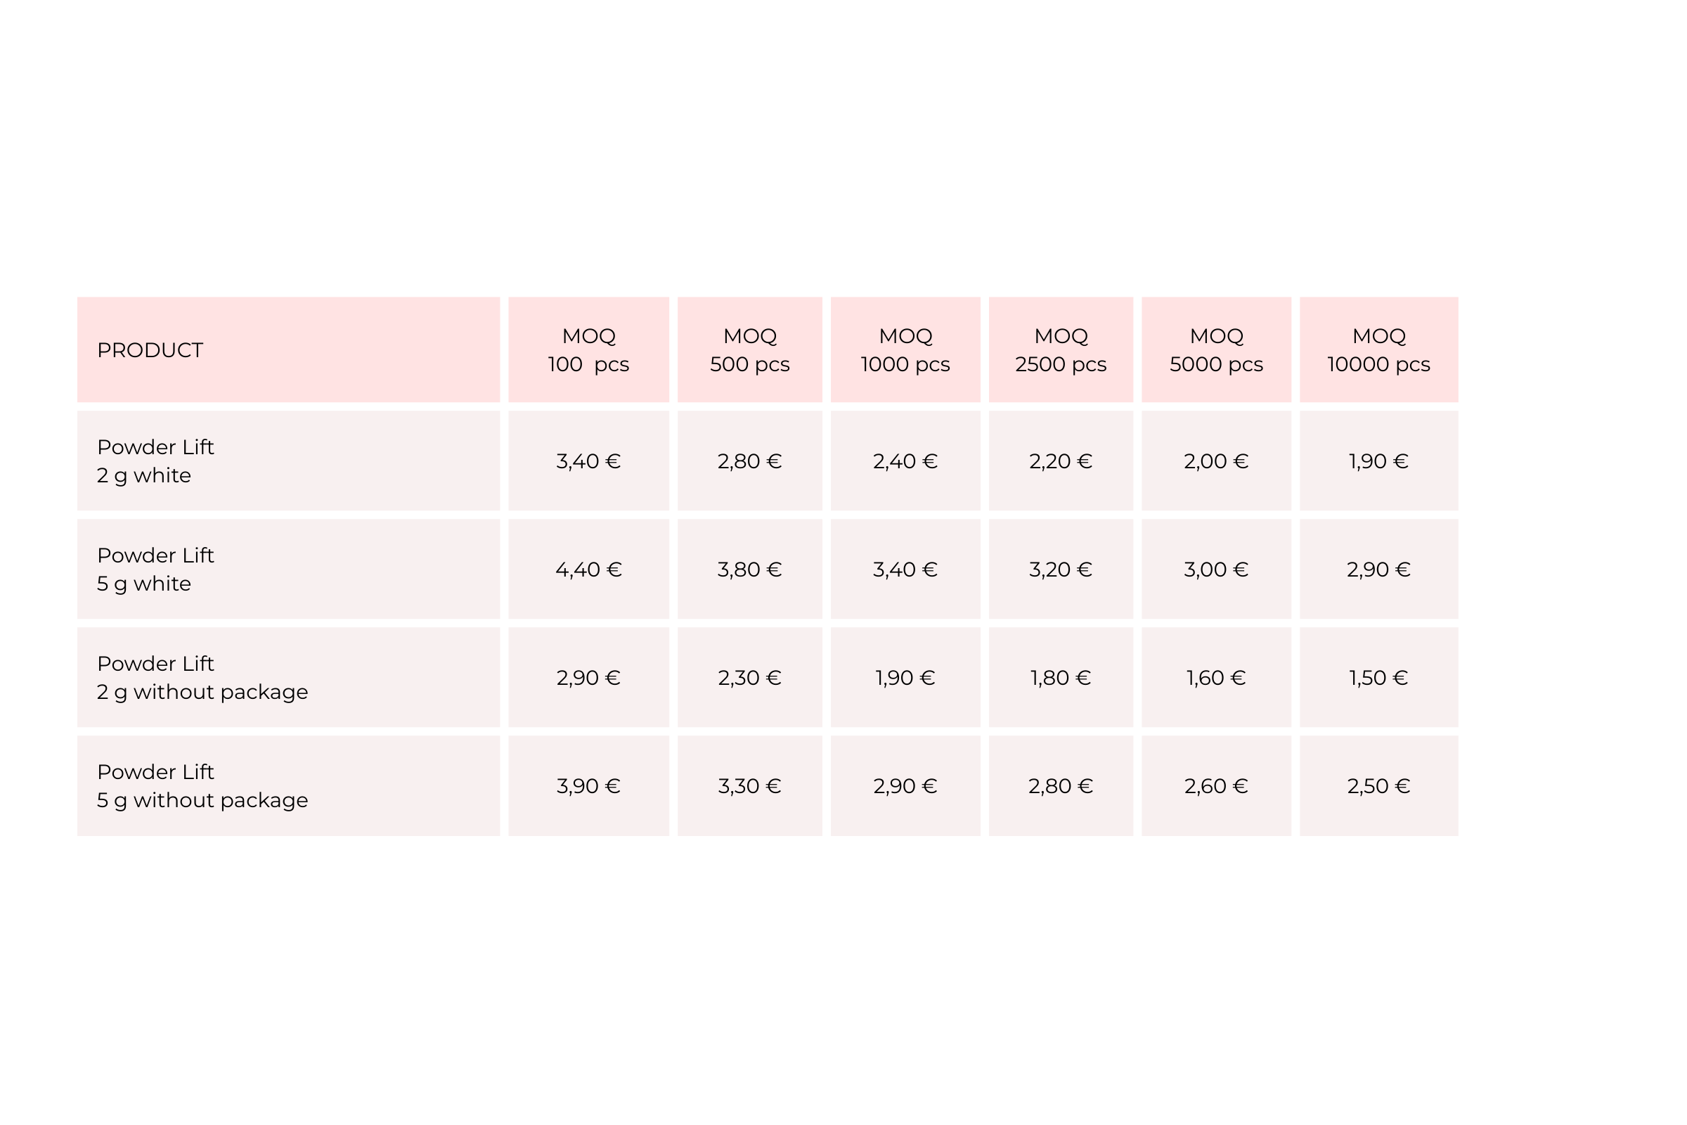Screen dimensions: 1687x1125
Task: Select the 1,50 € price cell
Action: click(1378, 678)
